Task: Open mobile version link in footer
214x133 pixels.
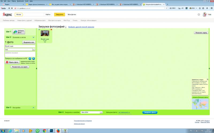Action: click(x=79, y=124)
